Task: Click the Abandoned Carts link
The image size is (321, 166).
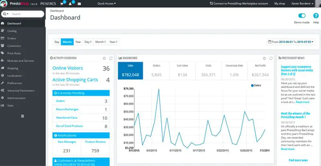Action: click(67, 118)
